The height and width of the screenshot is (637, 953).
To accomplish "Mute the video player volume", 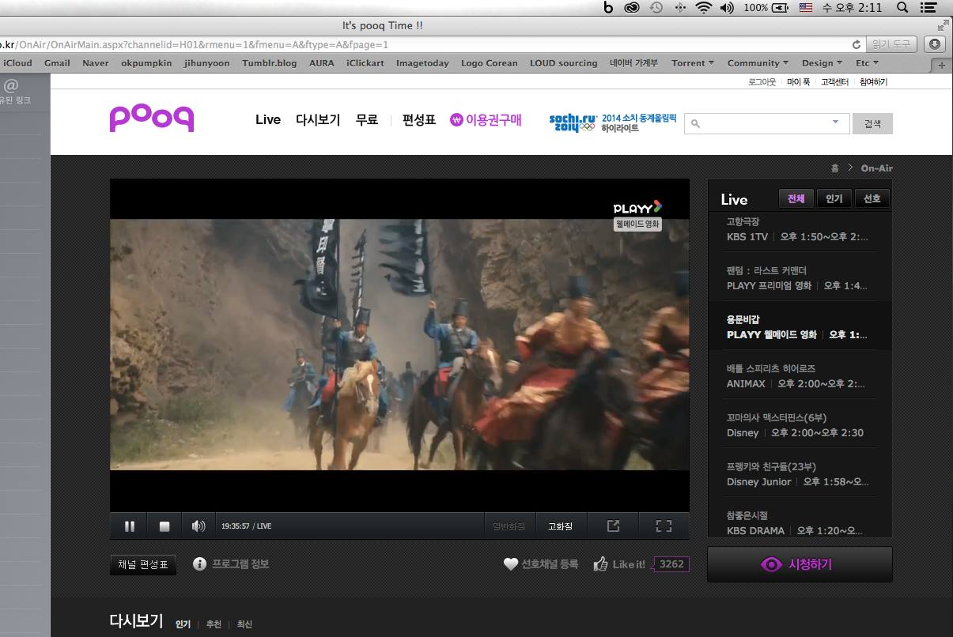I will (x=199, y=526).
